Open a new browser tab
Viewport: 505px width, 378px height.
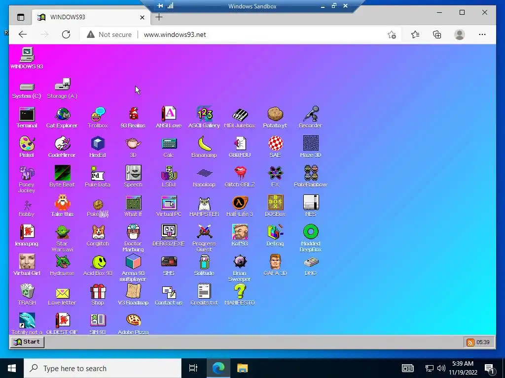[x=159, y=17]
